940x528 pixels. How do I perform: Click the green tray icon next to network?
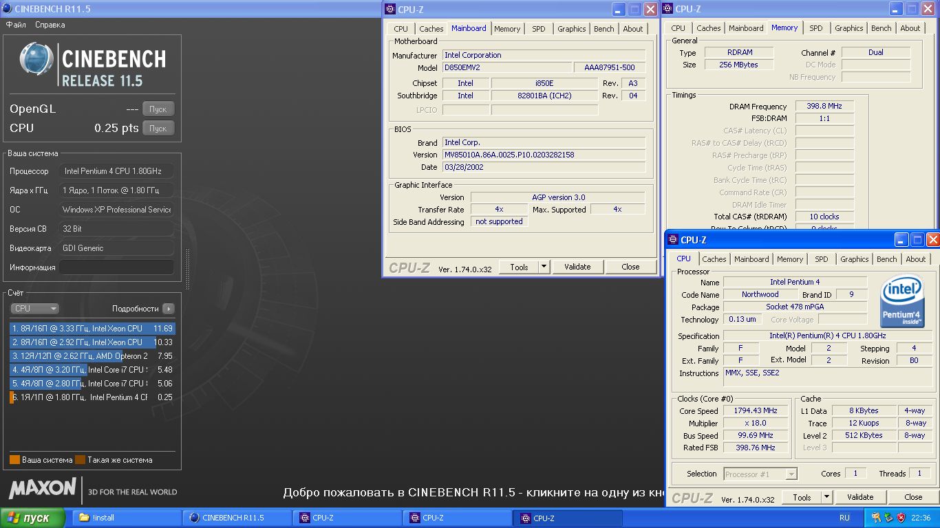pos(888,518)
